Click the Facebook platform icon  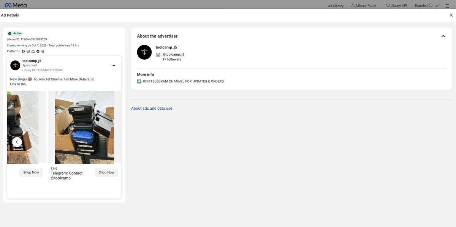pos(23,51)
